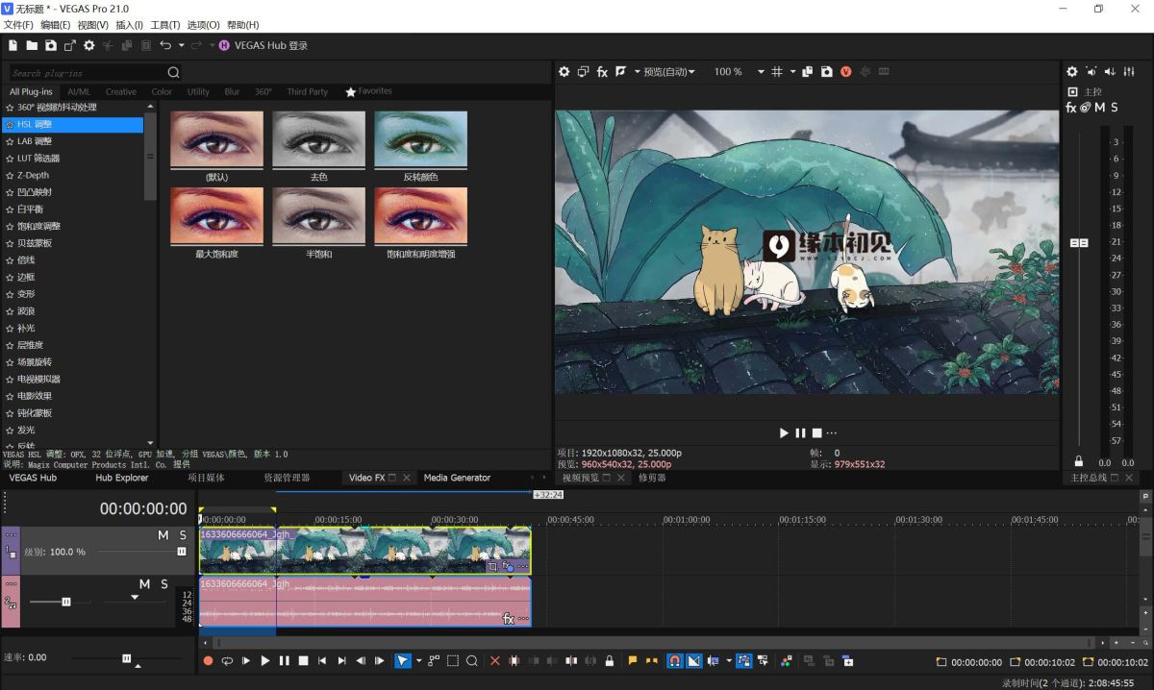This screenshot has width=1154, height=690.
Task: Select the LAB 调整 plug-in
Action: click(35, 141)
